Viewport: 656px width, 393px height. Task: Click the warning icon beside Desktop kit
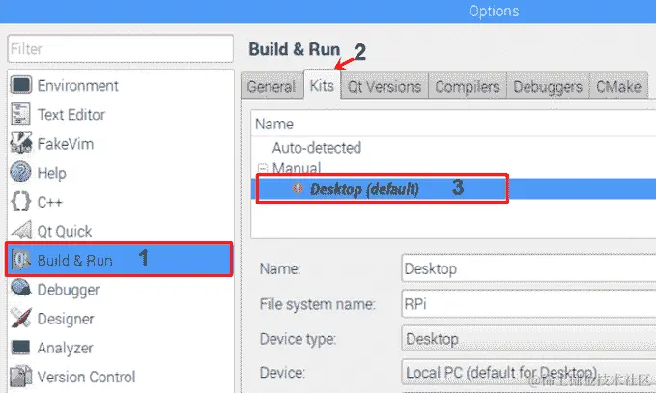click(x=298, y=188)
